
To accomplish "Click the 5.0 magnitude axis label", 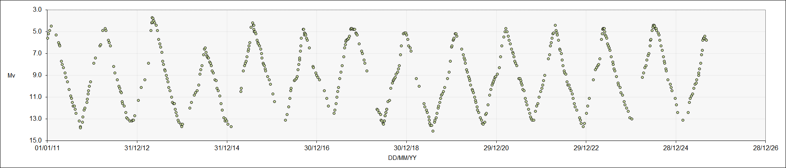I will (38, 31).
